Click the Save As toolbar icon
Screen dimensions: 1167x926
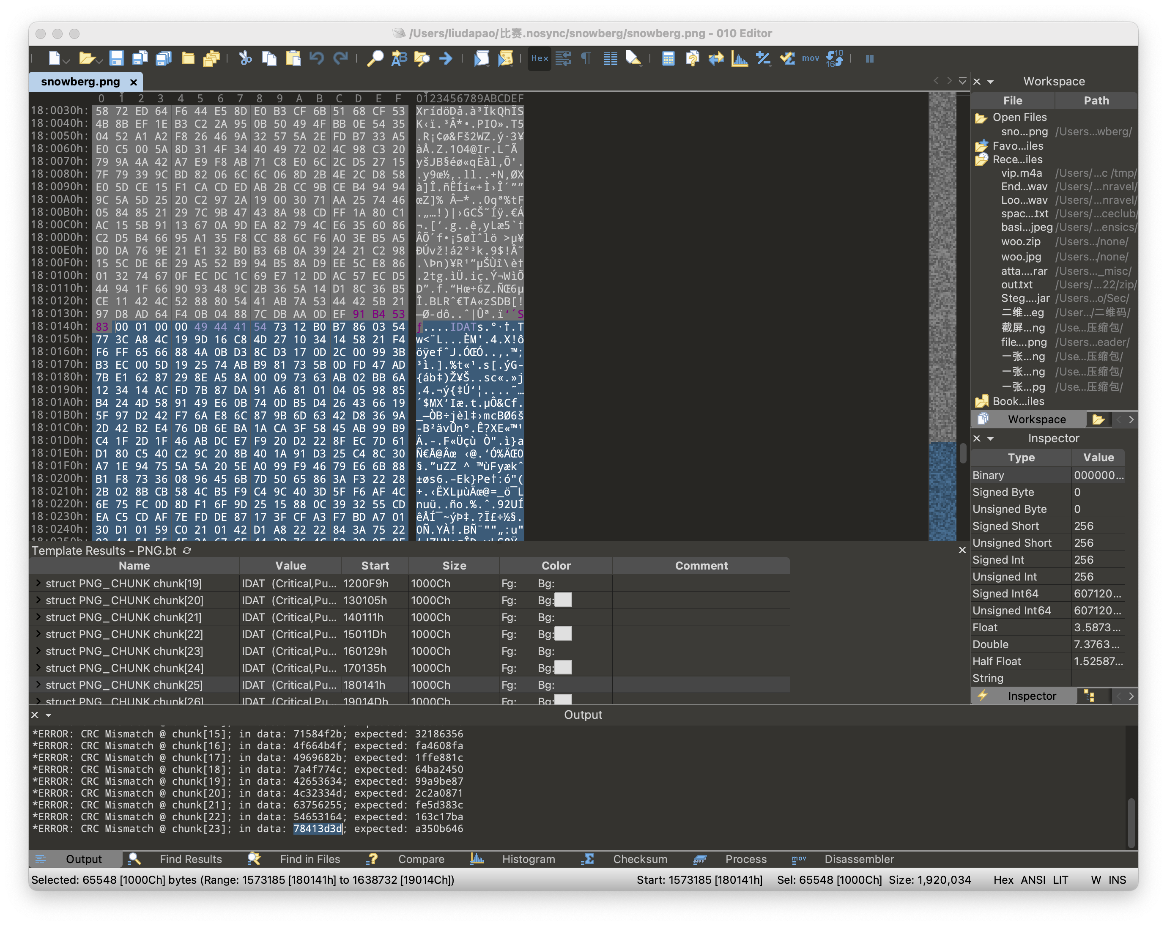(140, 58)
